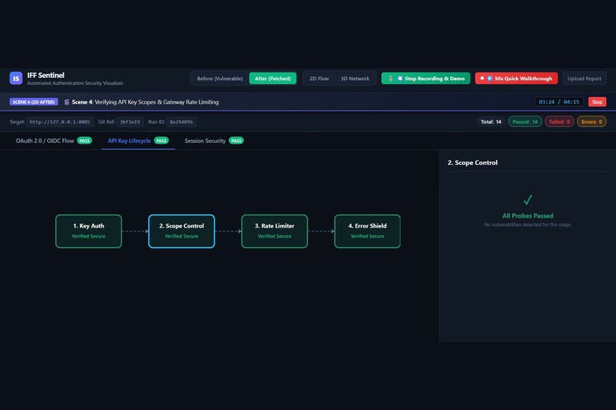
Task: Click the SCENE 4 (2D AFTER) badge
Action: coord(34,102)
